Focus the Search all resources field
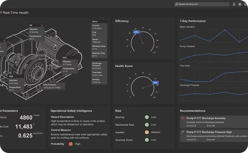Image resolution: width=248 pixels, height=153 pixels. (202, 4)
